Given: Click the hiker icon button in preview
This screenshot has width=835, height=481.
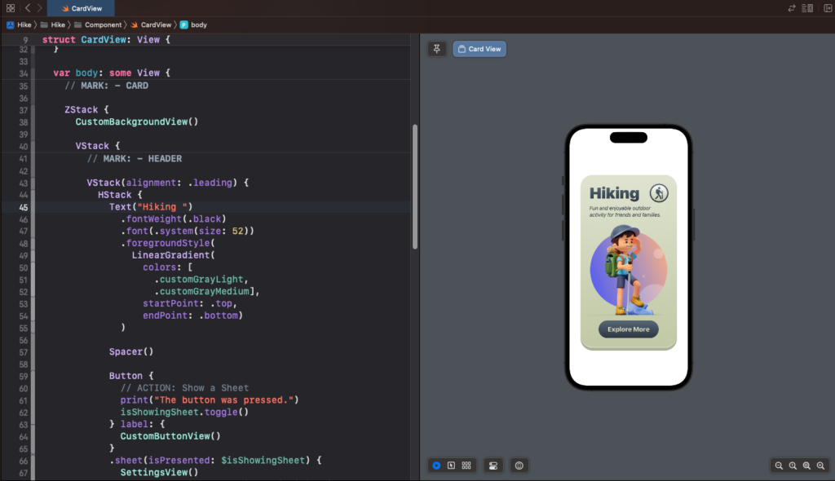Looking at the screenshot, I should [x=659, y=193].
